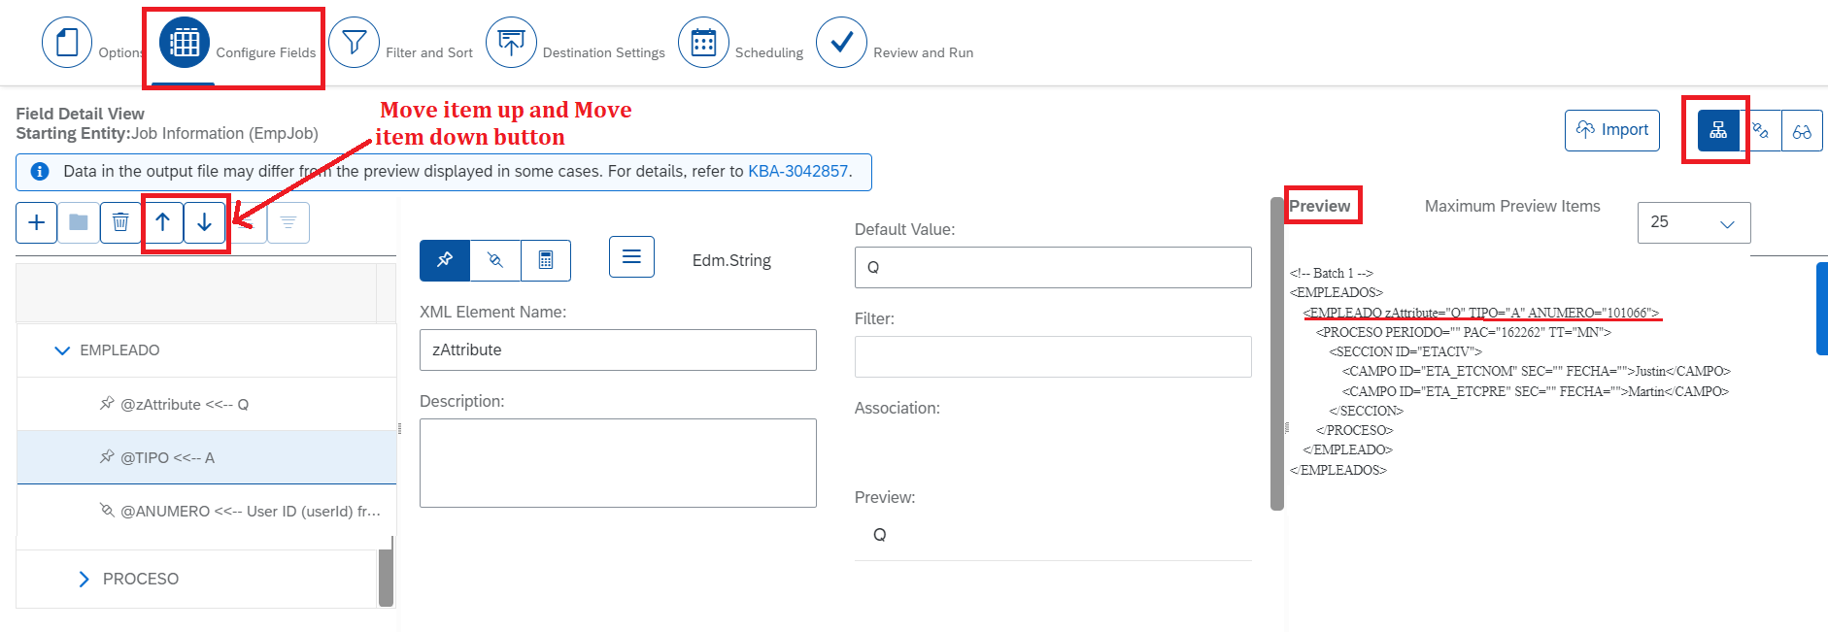Click the EMPLEADO zAttribute="Q" preview line
Image resolution: width=1828 pixels, height=632 pixels.
tap(1481, 313)
